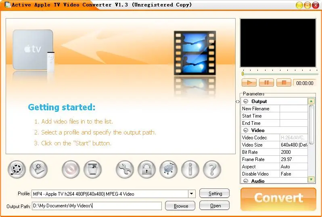Click the question mark help icon
Image resolution: width=322 pixels, height=217 pixels.
pyautogui.click(x=212, y=169)
